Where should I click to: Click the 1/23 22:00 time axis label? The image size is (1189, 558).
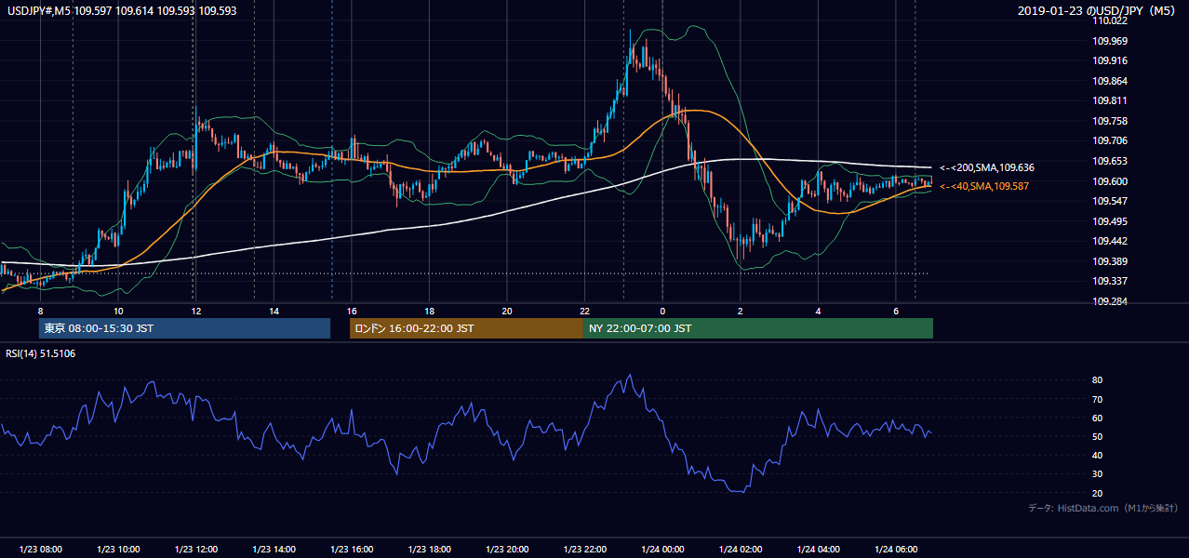(x=584, y=549)
